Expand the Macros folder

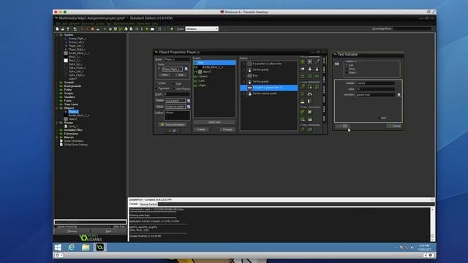point(57,137)
